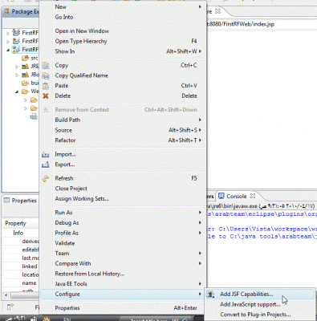
Task: Select Convert to Plug-in Projects...
Action: pos(260,315)
